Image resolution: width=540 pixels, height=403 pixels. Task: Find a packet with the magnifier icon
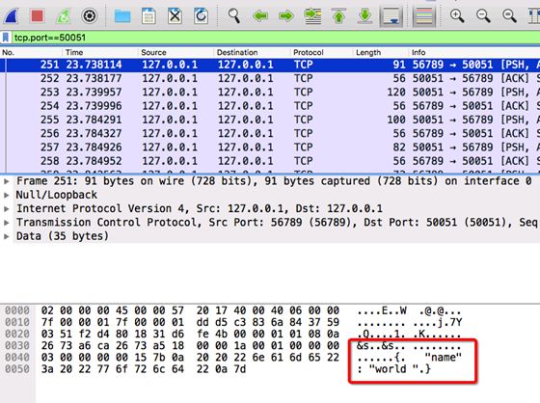tap(233, 15)
